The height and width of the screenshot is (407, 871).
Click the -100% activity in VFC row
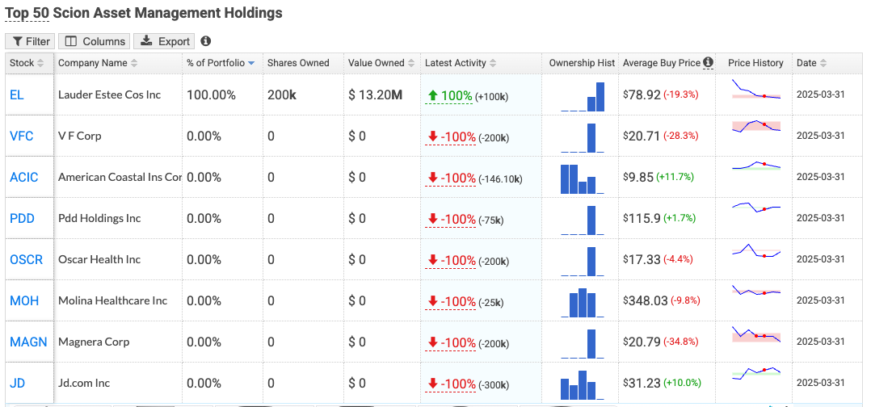point(451,136)
